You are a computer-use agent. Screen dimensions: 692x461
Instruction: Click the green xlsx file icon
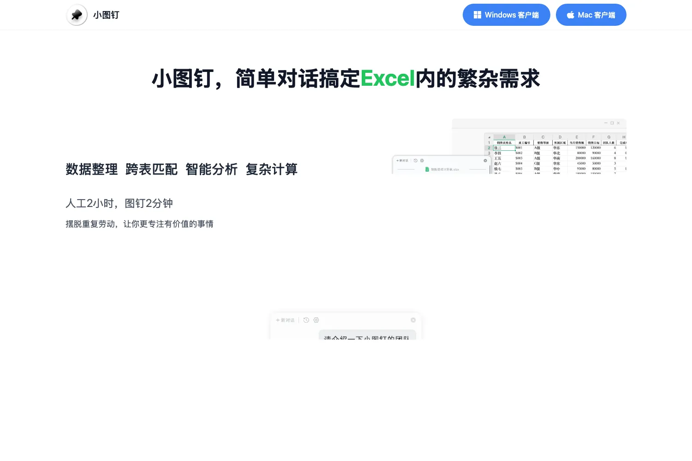click(427, 169)
